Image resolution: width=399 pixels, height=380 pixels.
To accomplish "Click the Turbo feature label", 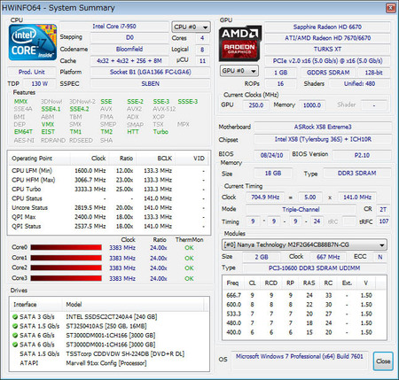I will (x=160, y=132).
